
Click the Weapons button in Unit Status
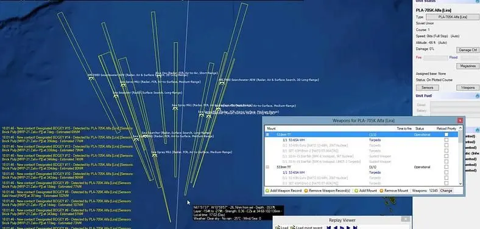coord(468,87)
